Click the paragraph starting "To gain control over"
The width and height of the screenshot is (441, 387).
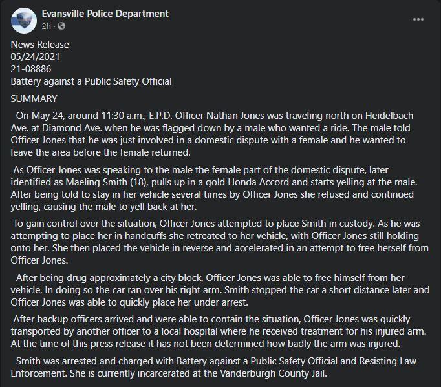tap(220, 242)
